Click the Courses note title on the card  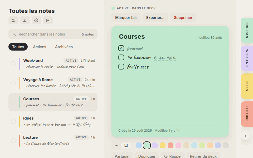(x=132, y=37)
